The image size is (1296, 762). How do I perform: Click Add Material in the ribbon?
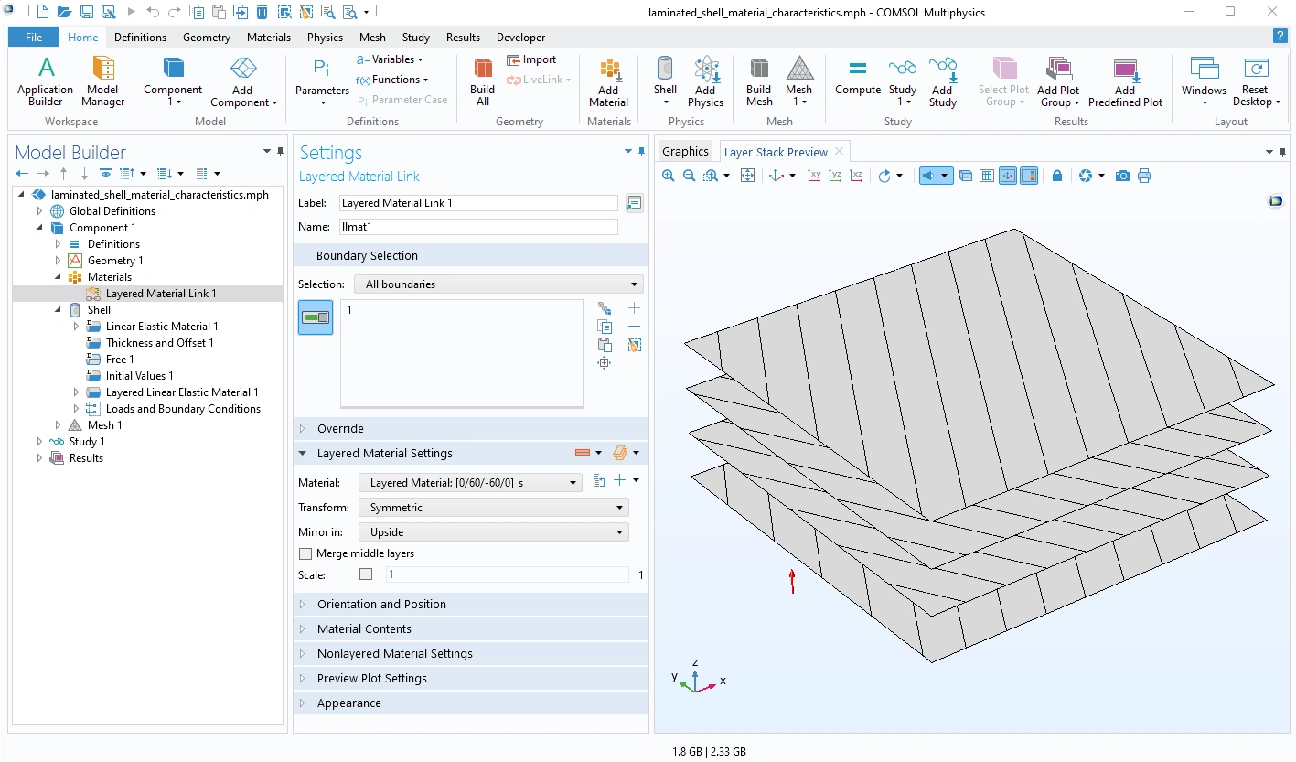click(608, 82)
